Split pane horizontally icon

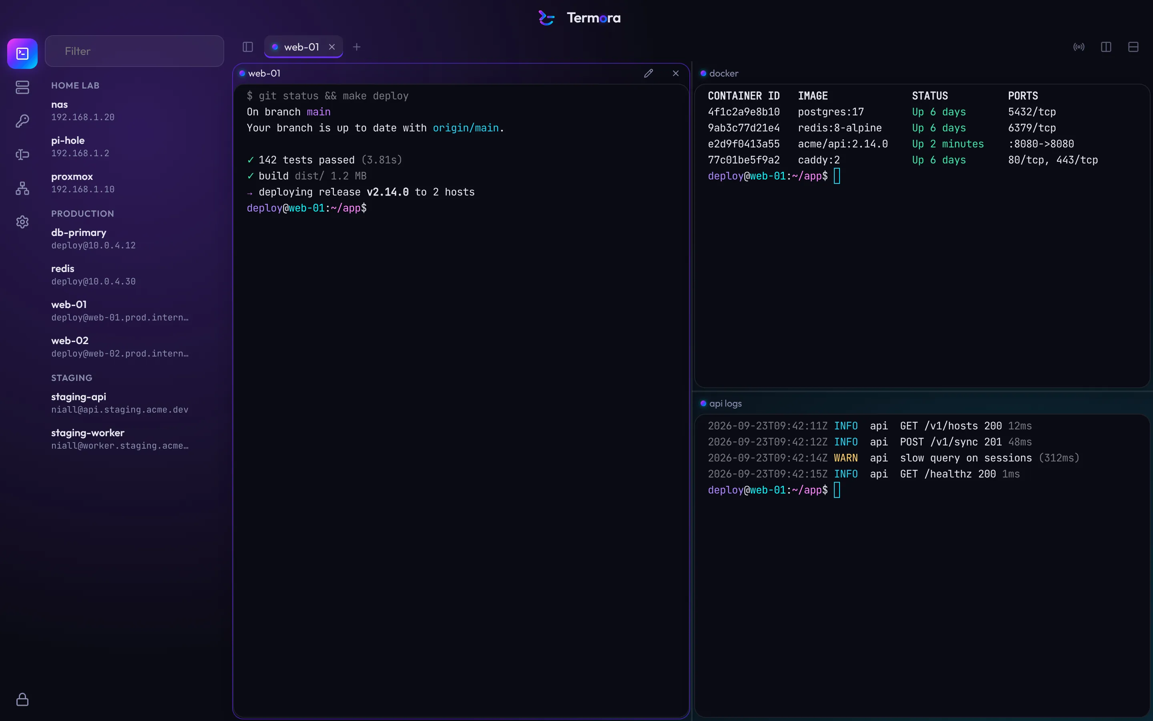coord(1133,47)
